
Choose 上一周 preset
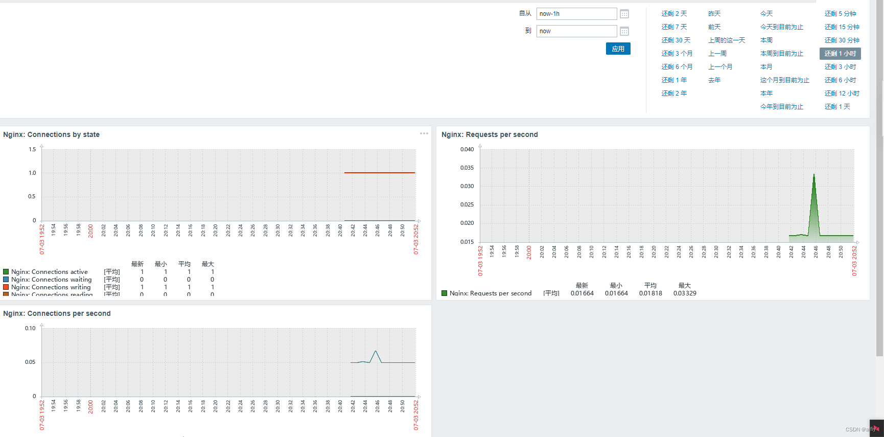(717, 54)
